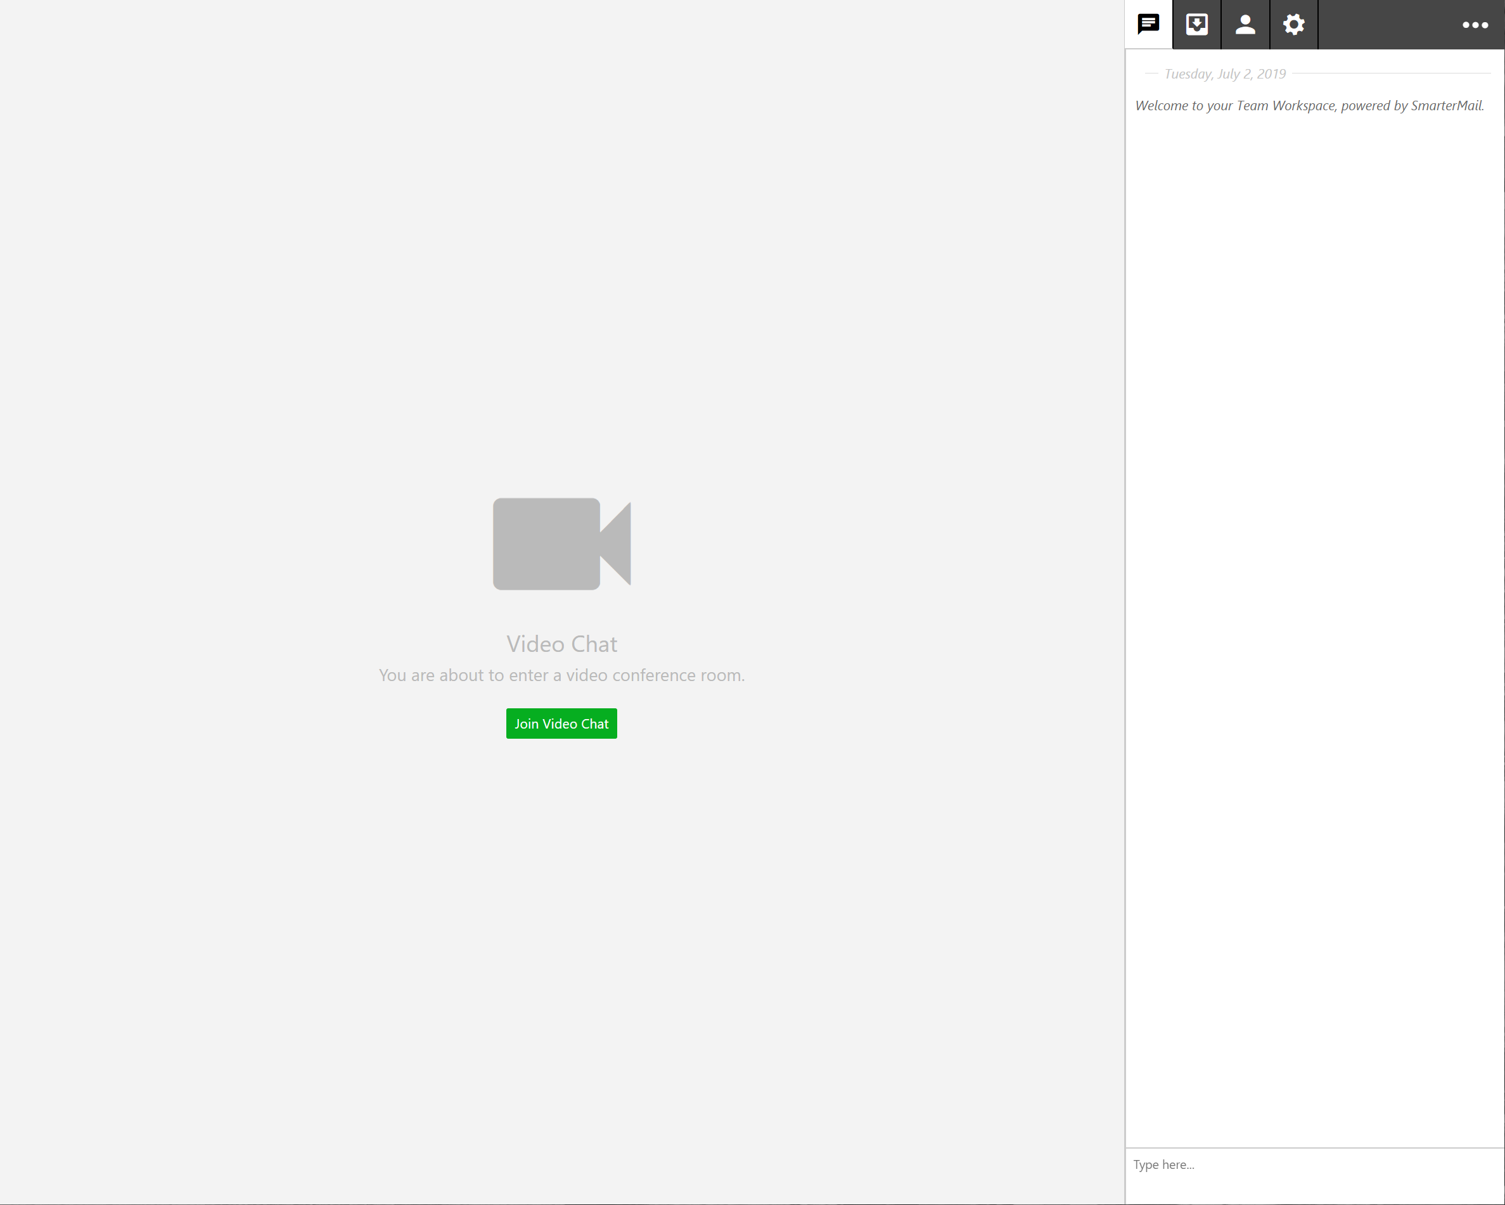
Task: Click the 'Video Chat' heading text
Action: [561, 643]
